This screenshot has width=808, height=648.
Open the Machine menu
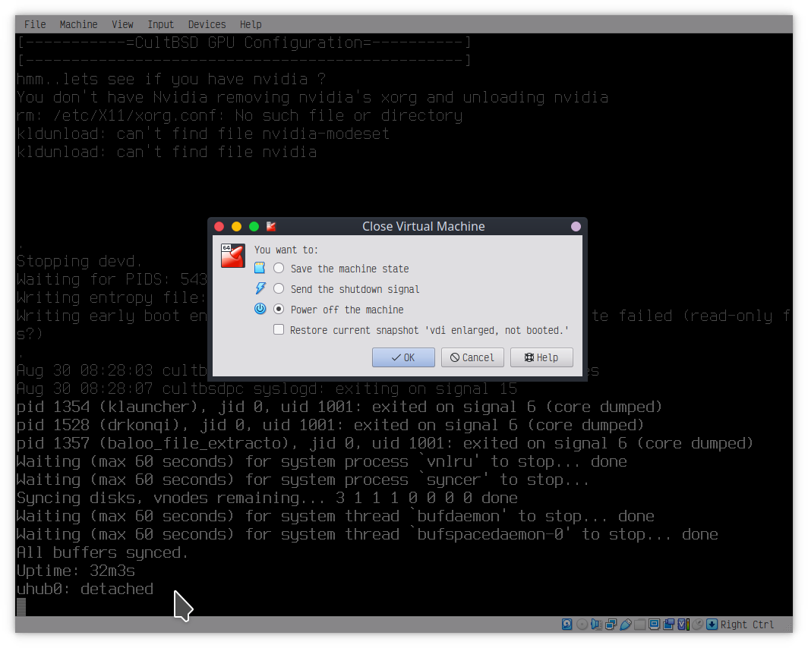click(78, 24)
